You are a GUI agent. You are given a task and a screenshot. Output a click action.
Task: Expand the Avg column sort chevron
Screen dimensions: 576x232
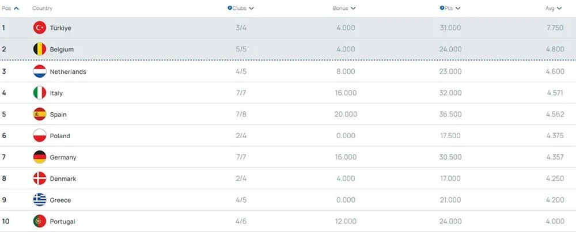pyautogui.click(x=559, y=9)
